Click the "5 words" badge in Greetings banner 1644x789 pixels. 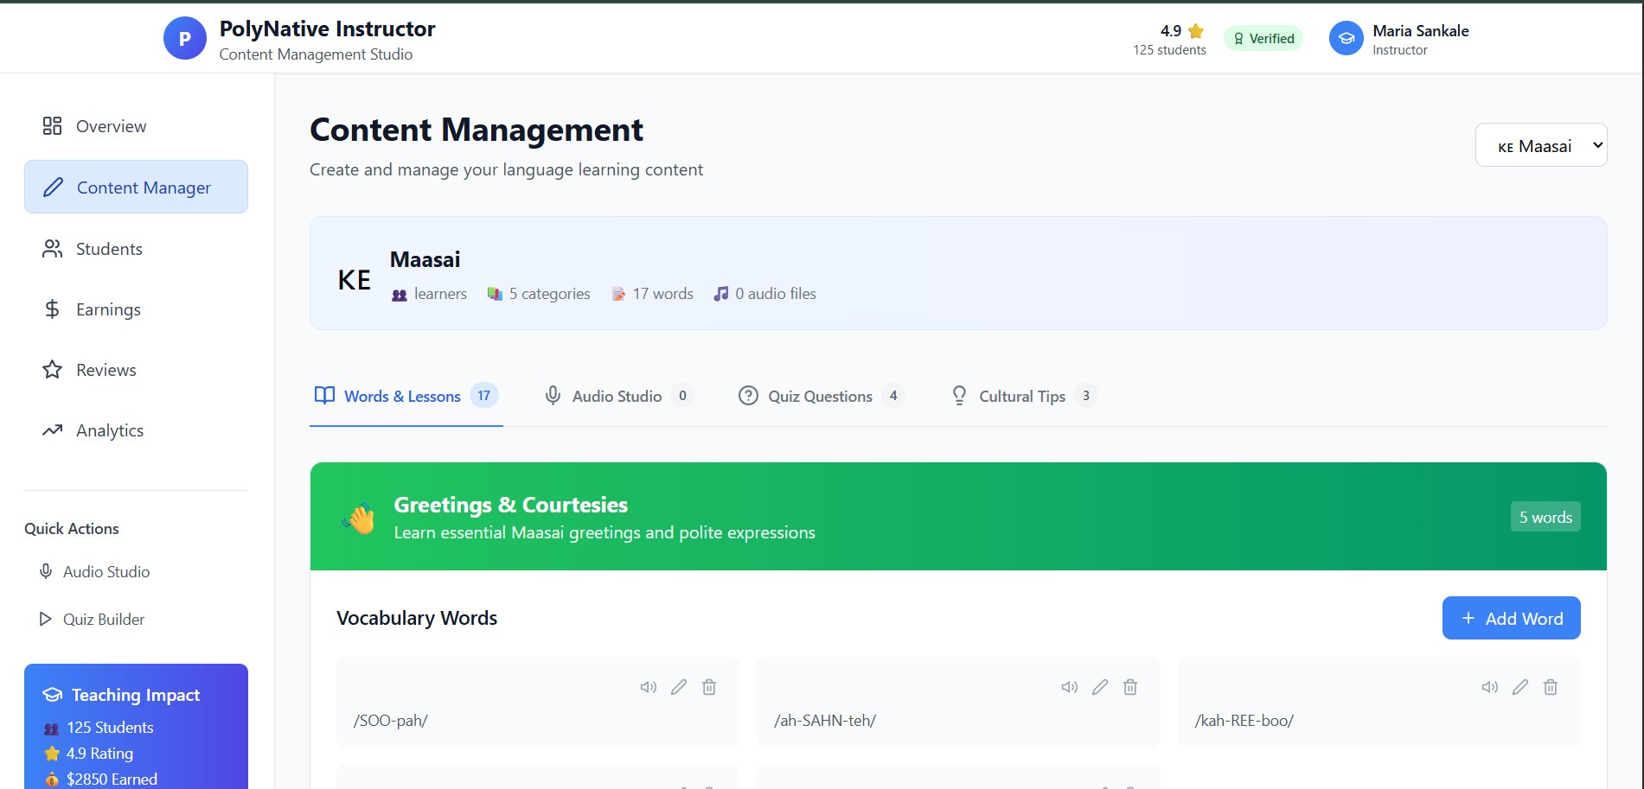click(1545, 517)
